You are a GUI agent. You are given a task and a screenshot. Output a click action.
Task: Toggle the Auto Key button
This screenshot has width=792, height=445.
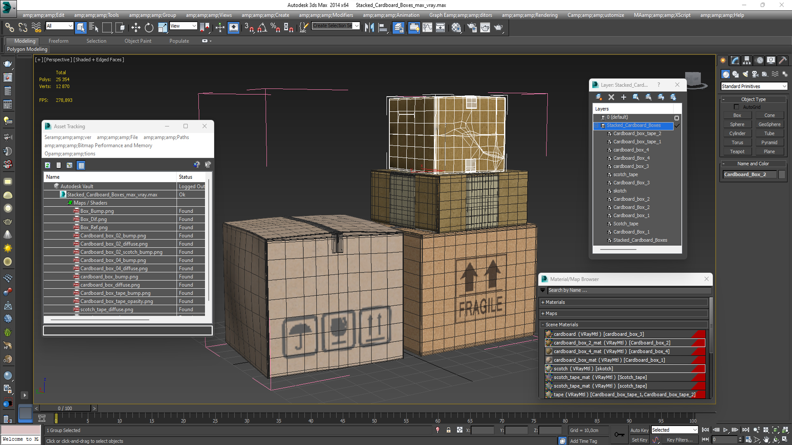[639, 430]
